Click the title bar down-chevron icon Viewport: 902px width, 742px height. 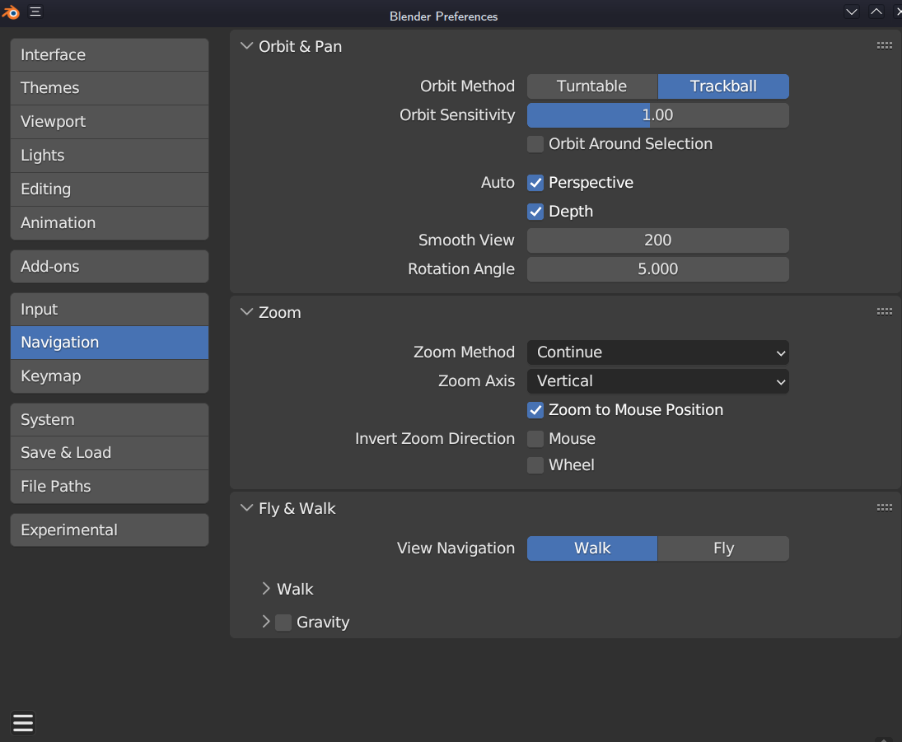pos(852,12)
